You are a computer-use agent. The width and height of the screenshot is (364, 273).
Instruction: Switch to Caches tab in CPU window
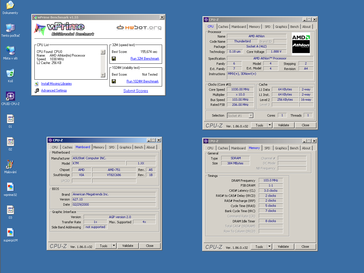coord(223,27)
